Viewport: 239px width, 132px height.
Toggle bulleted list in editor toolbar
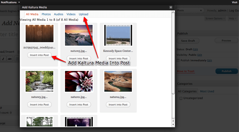pyautogui.click(x=17, y=59)
